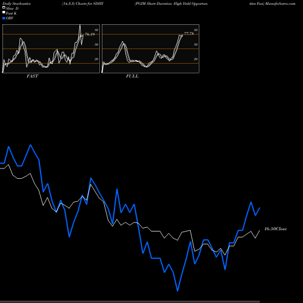Click the 80 axis label in FAST chart
The image size is (303, 303).
click(x=96, y=30)
